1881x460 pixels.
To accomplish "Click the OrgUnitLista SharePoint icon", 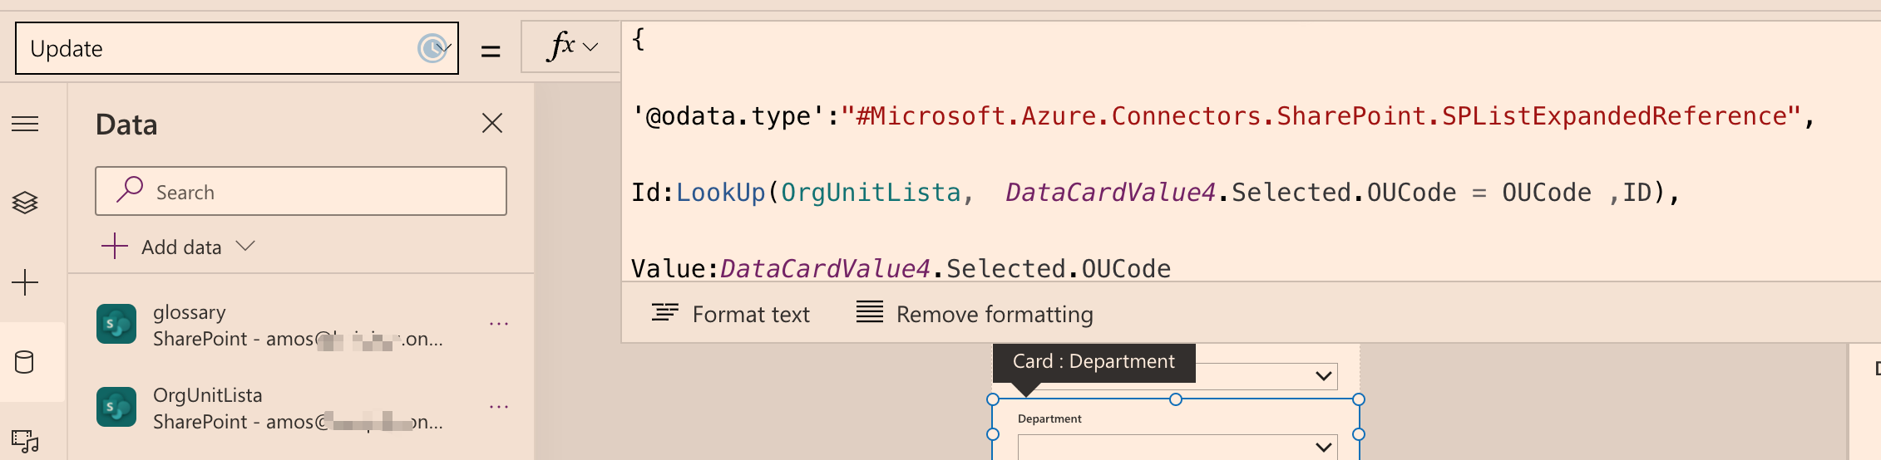I will pos(116,407).
